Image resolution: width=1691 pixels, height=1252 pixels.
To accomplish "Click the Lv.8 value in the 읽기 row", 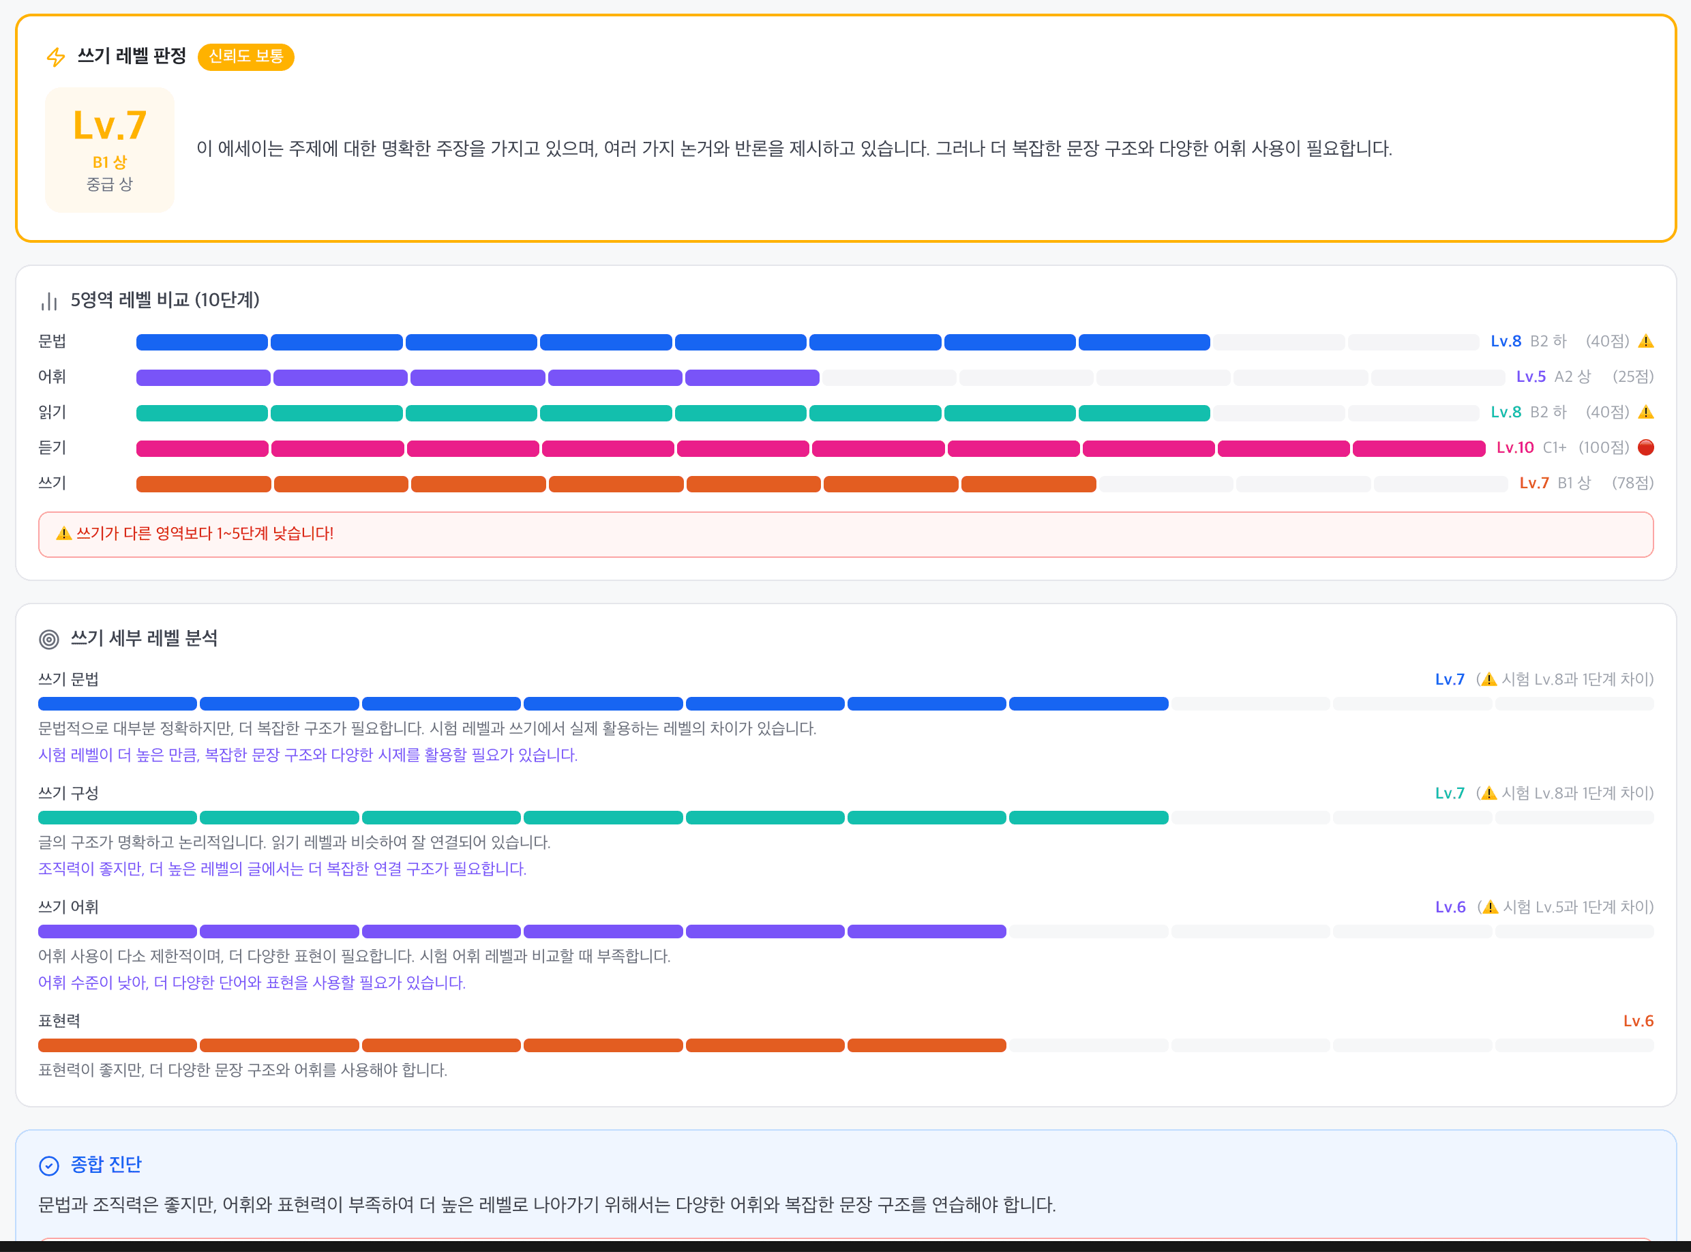I will (x=1506, y=413).
